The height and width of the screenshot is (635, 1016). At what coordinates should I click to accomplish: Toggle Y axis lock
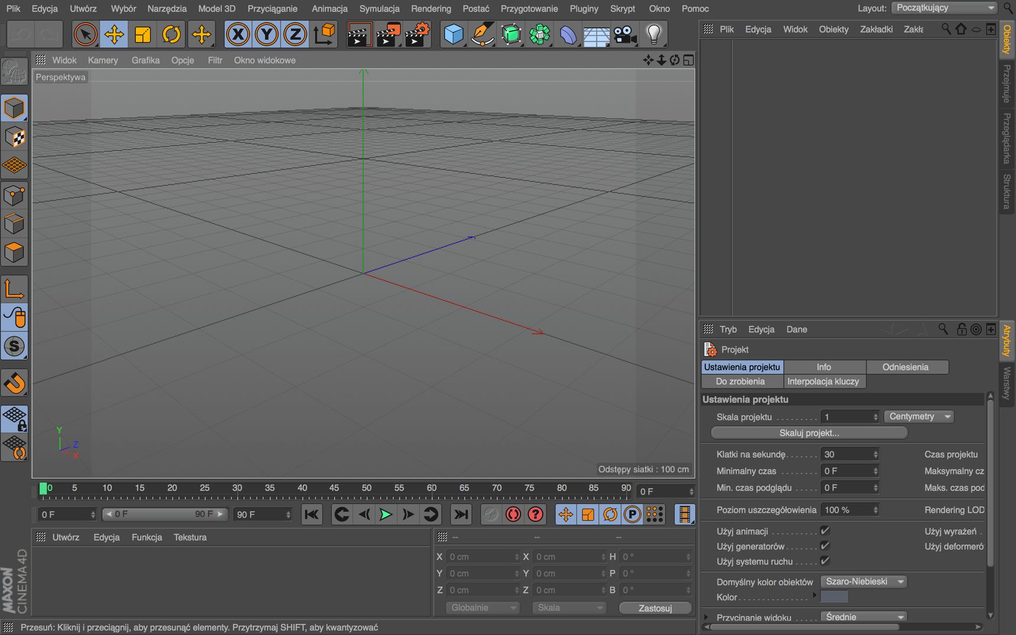tap(266, 34)
